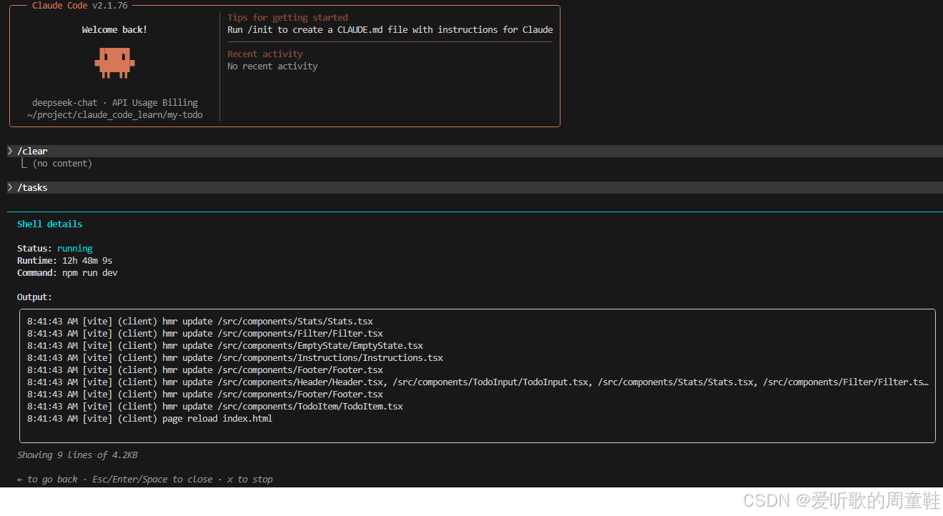
Task: Click the '(no content)' result line
Action: click(x=62, y=163)
